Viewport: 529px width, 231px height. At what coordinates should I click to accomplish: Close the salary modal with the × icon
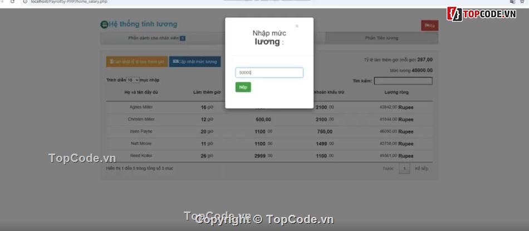point(297,26)
